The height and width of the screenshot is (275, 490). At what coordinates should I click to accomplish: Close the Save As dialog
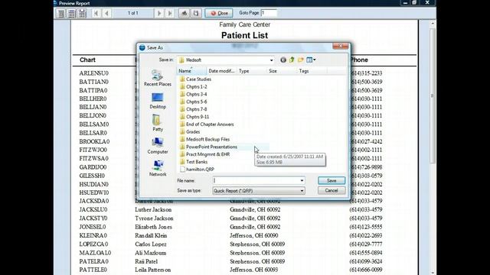[x=341, y=46]
